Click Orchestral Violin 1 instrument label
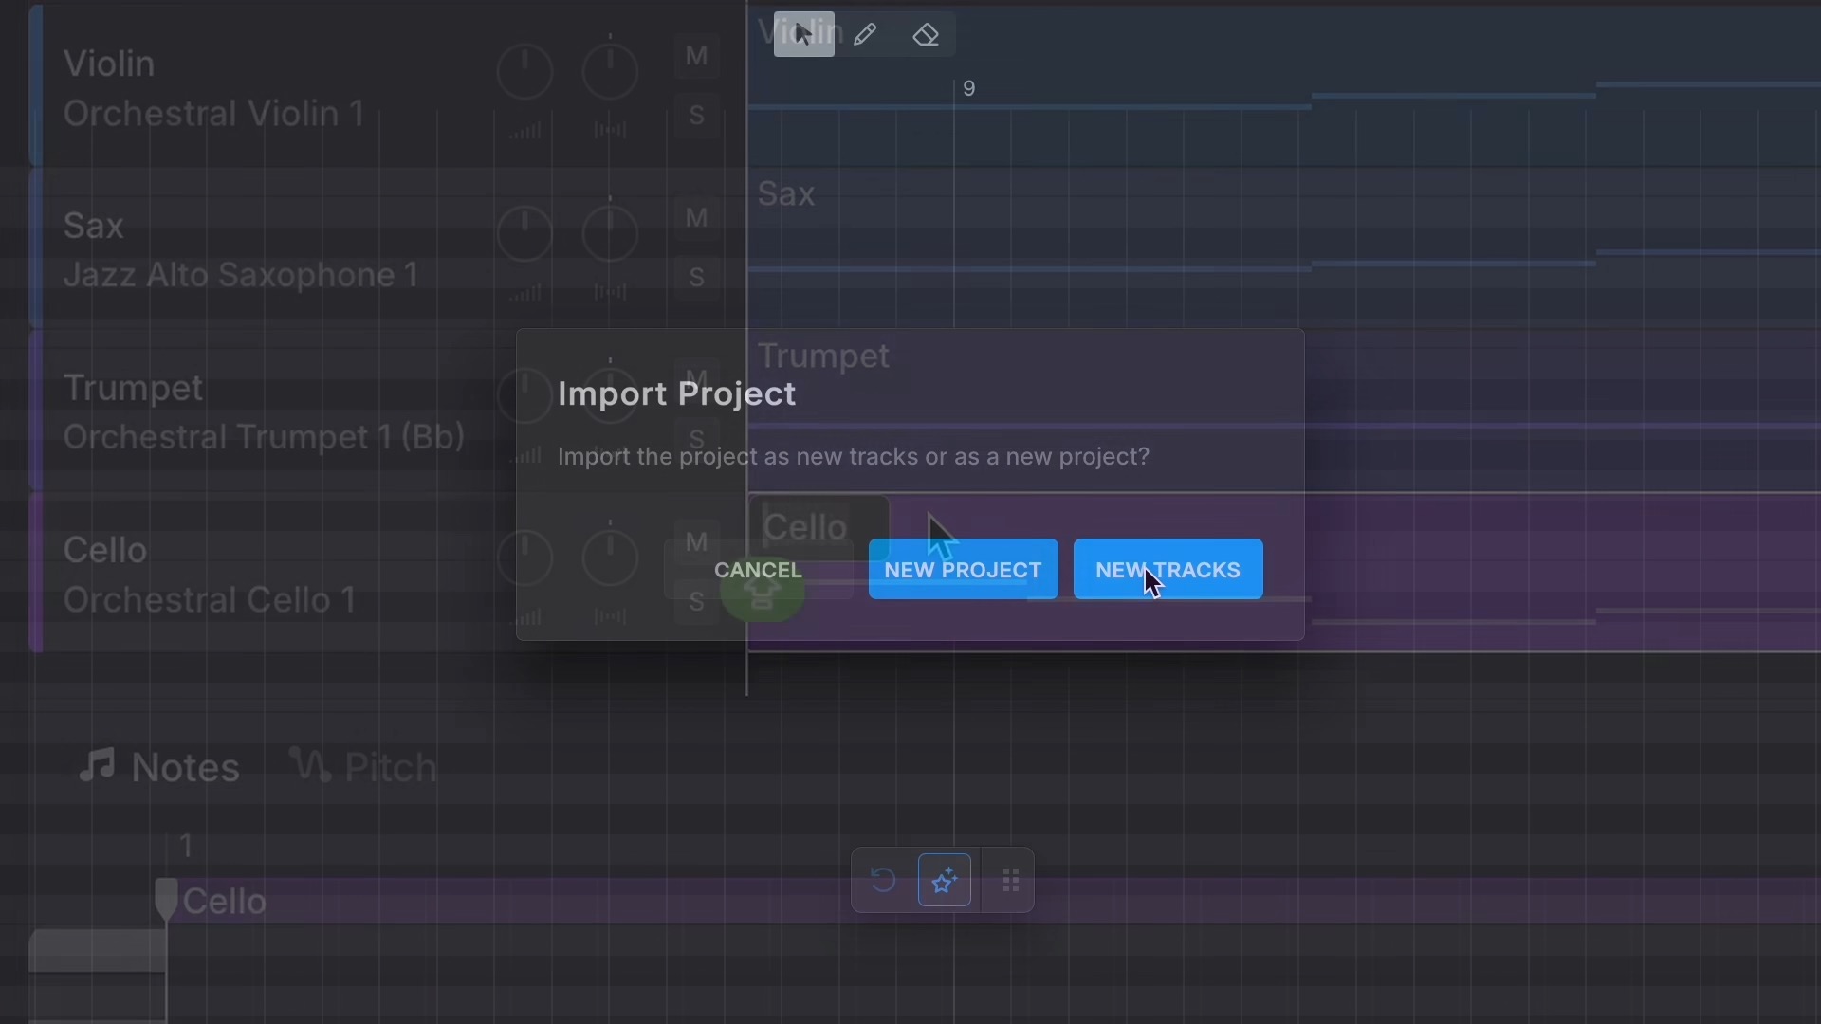 (214, 114)
